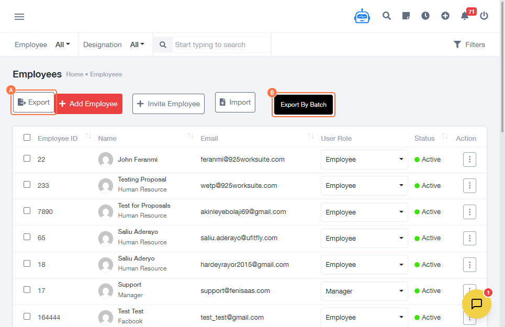
Task: Check the box for employee ID 65
Action: [27, 237]
